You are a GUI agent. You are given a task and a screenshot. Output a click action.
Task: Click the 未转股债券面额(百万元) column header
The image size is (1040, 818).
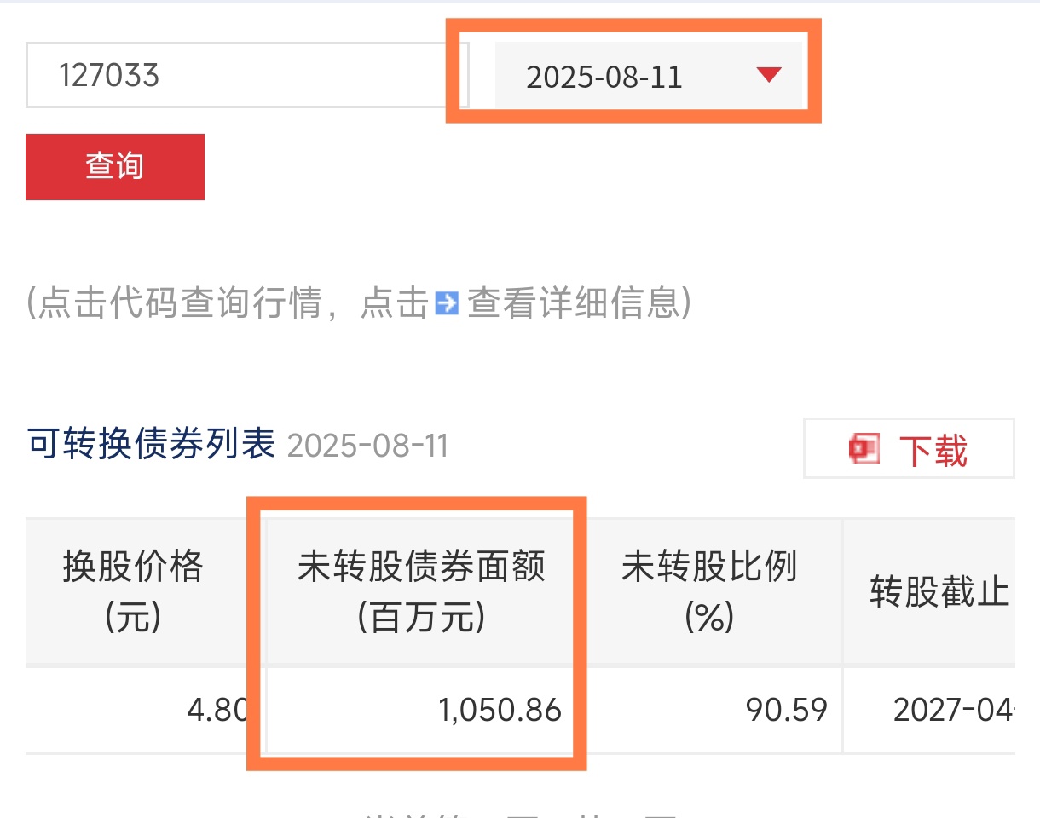[421, 590]
